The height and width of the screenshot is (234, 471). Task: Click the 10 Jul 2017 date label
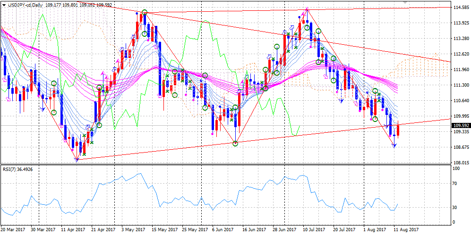(x=314, y=230)
